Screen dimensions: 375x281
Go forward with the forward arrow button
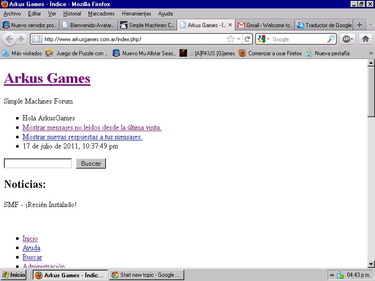(x=21, y=39)
